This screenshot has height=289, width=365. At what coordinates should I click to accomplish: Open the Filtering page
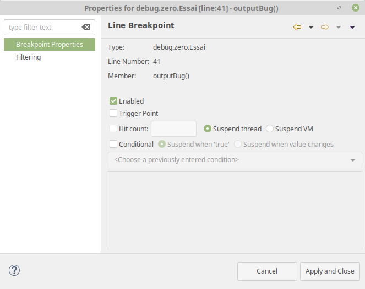pos(29,57)
